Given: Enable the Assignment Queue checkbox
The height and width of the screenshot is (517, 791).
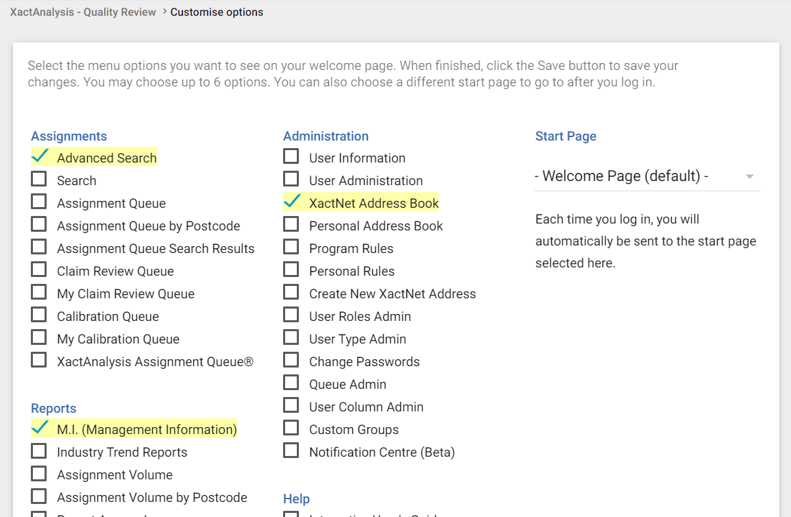Looking at the screenshot, I should tap(39, 202).
